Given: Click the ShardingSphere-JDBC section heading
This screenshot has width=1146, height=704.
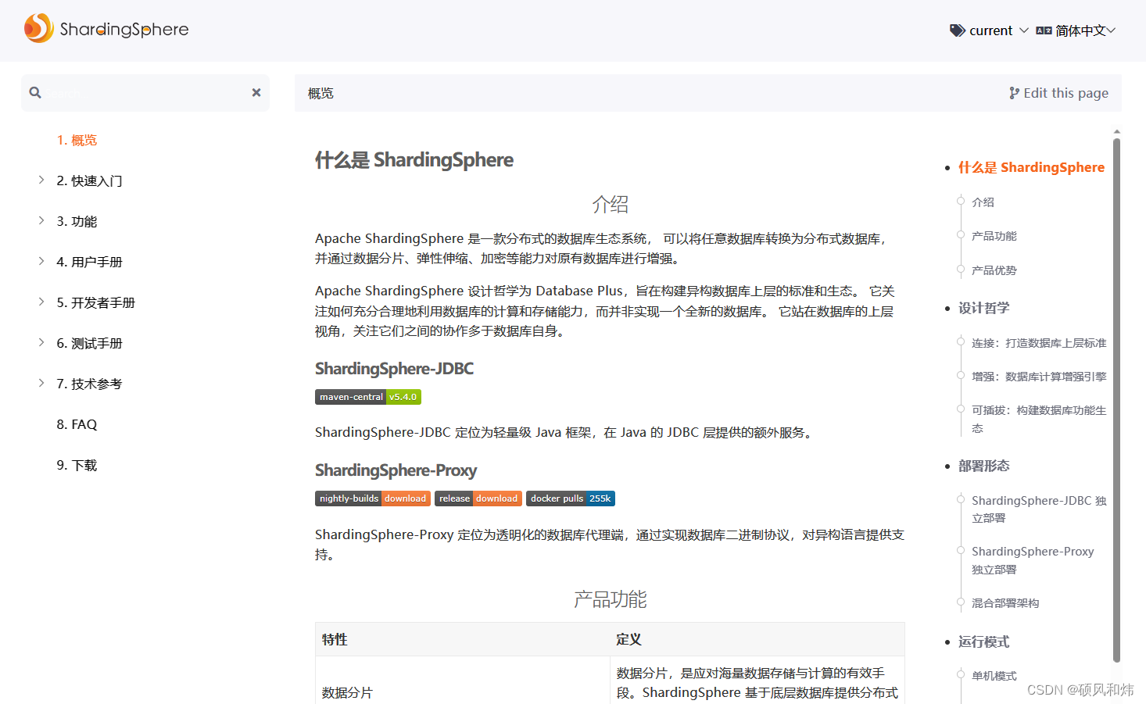Looking at the screenshot, I should click(394, 369).
